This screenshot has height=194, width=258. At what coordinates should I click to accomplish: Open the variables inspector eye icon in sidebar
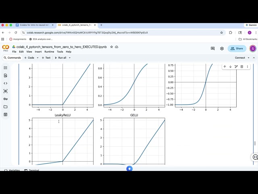(x=5, y=91)
